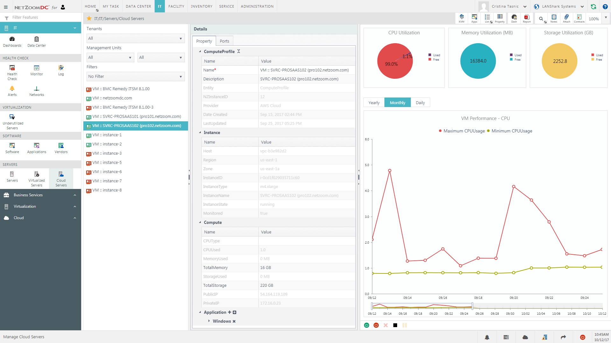Open the List view toolbar icon
The height and width of the screenshot is (343, 611).
pos(487,18)
